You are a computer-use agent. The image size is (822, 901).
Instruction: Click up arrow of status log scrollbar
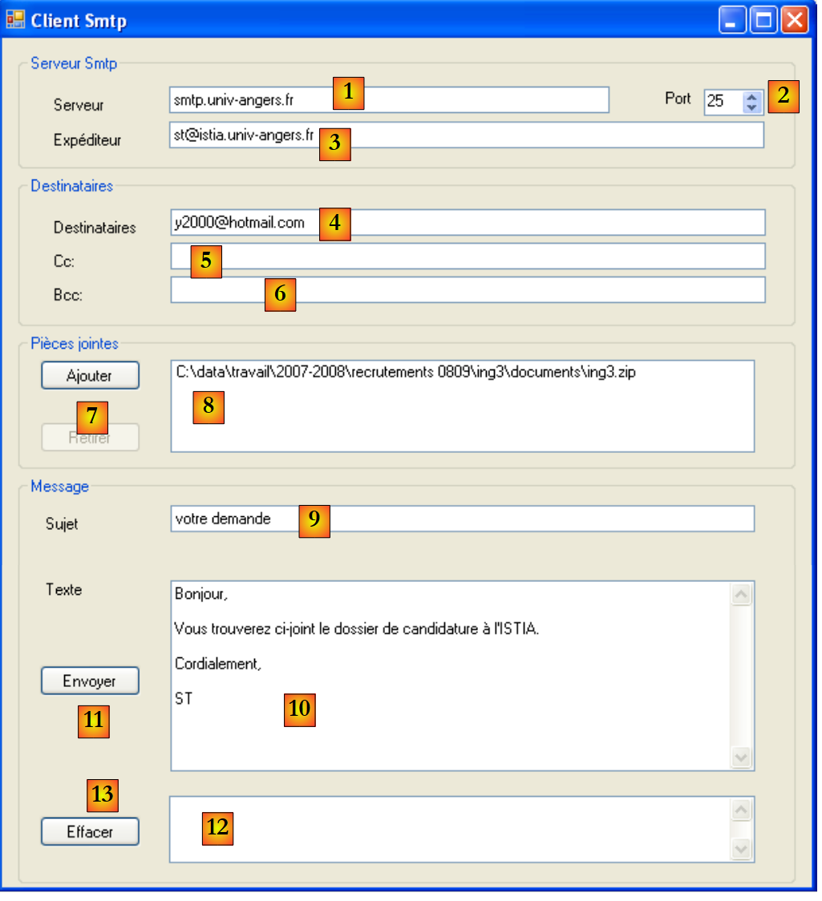click(x=742, y=810)
